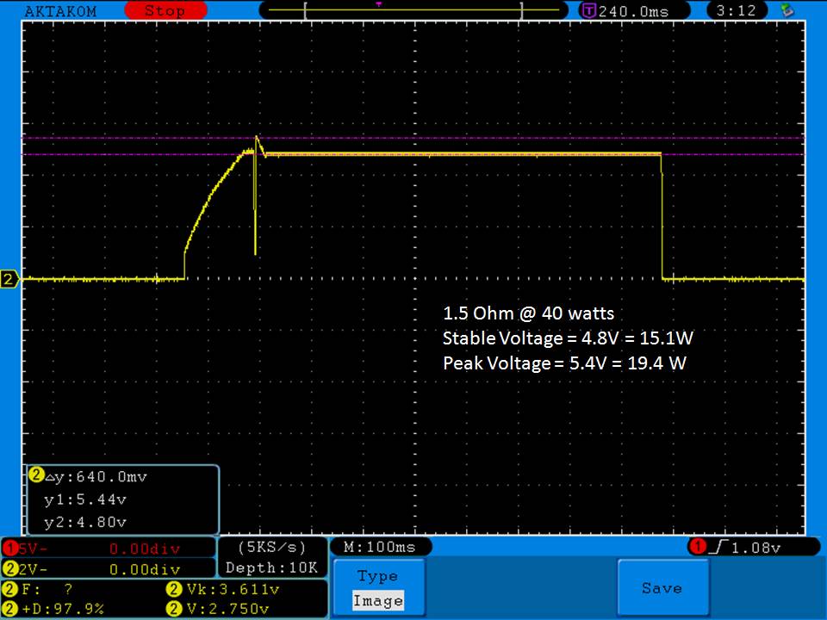Click the Depth:10K readout
Viewport: 827px width, 620px height.
272,567
